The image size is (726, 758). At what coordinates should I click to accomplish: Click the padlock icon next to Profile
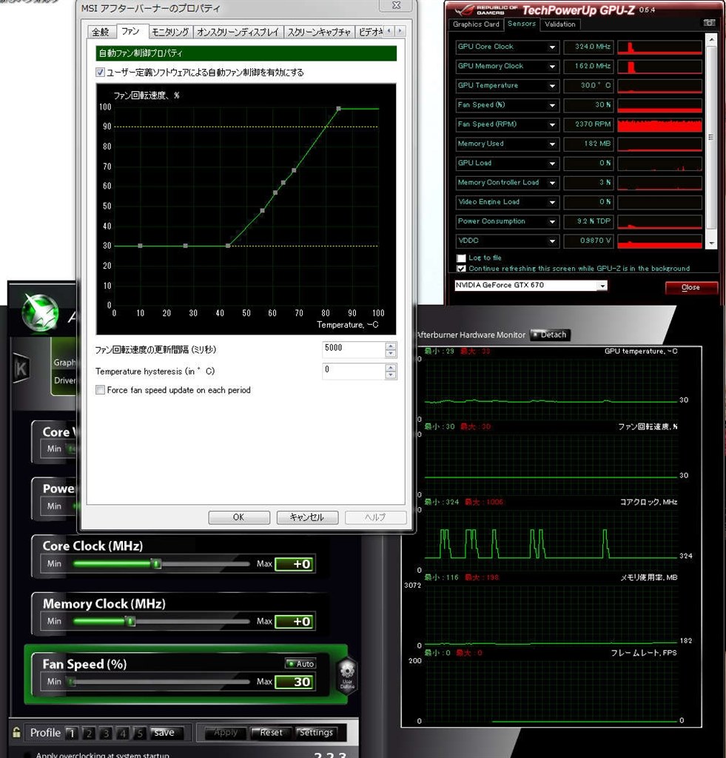(x=16, y=732)
